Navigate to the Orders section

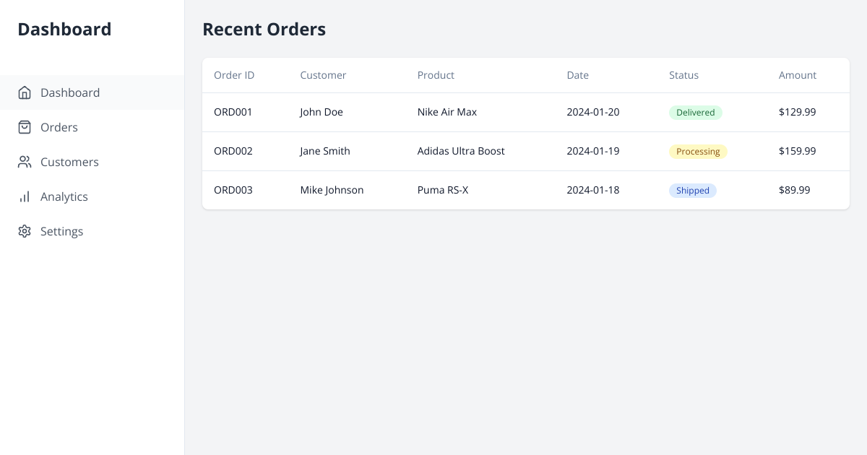click(59, 127)
